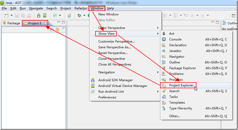Click Collapse All icon in Project Explorer
238x130 pixels.
pyautogui.click(x=52, y=29)
